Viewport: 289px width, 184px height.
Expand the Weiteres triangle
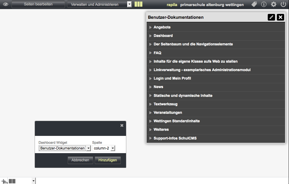click(x=150, y=130)
